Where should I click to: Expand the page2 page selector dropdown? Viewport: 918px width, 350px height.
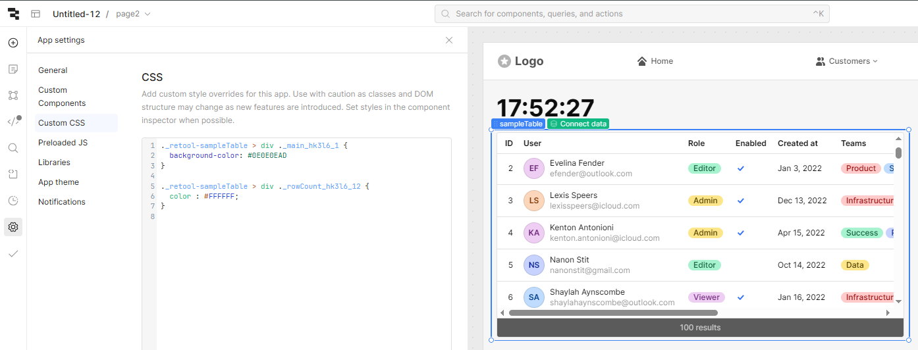pyautogui.click(x=147, y=14)
